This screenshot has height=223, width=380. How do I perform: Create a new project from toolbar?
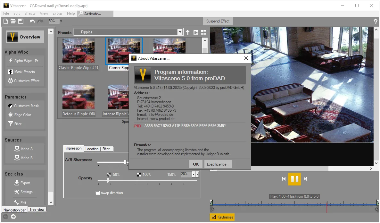click(5, 21)
